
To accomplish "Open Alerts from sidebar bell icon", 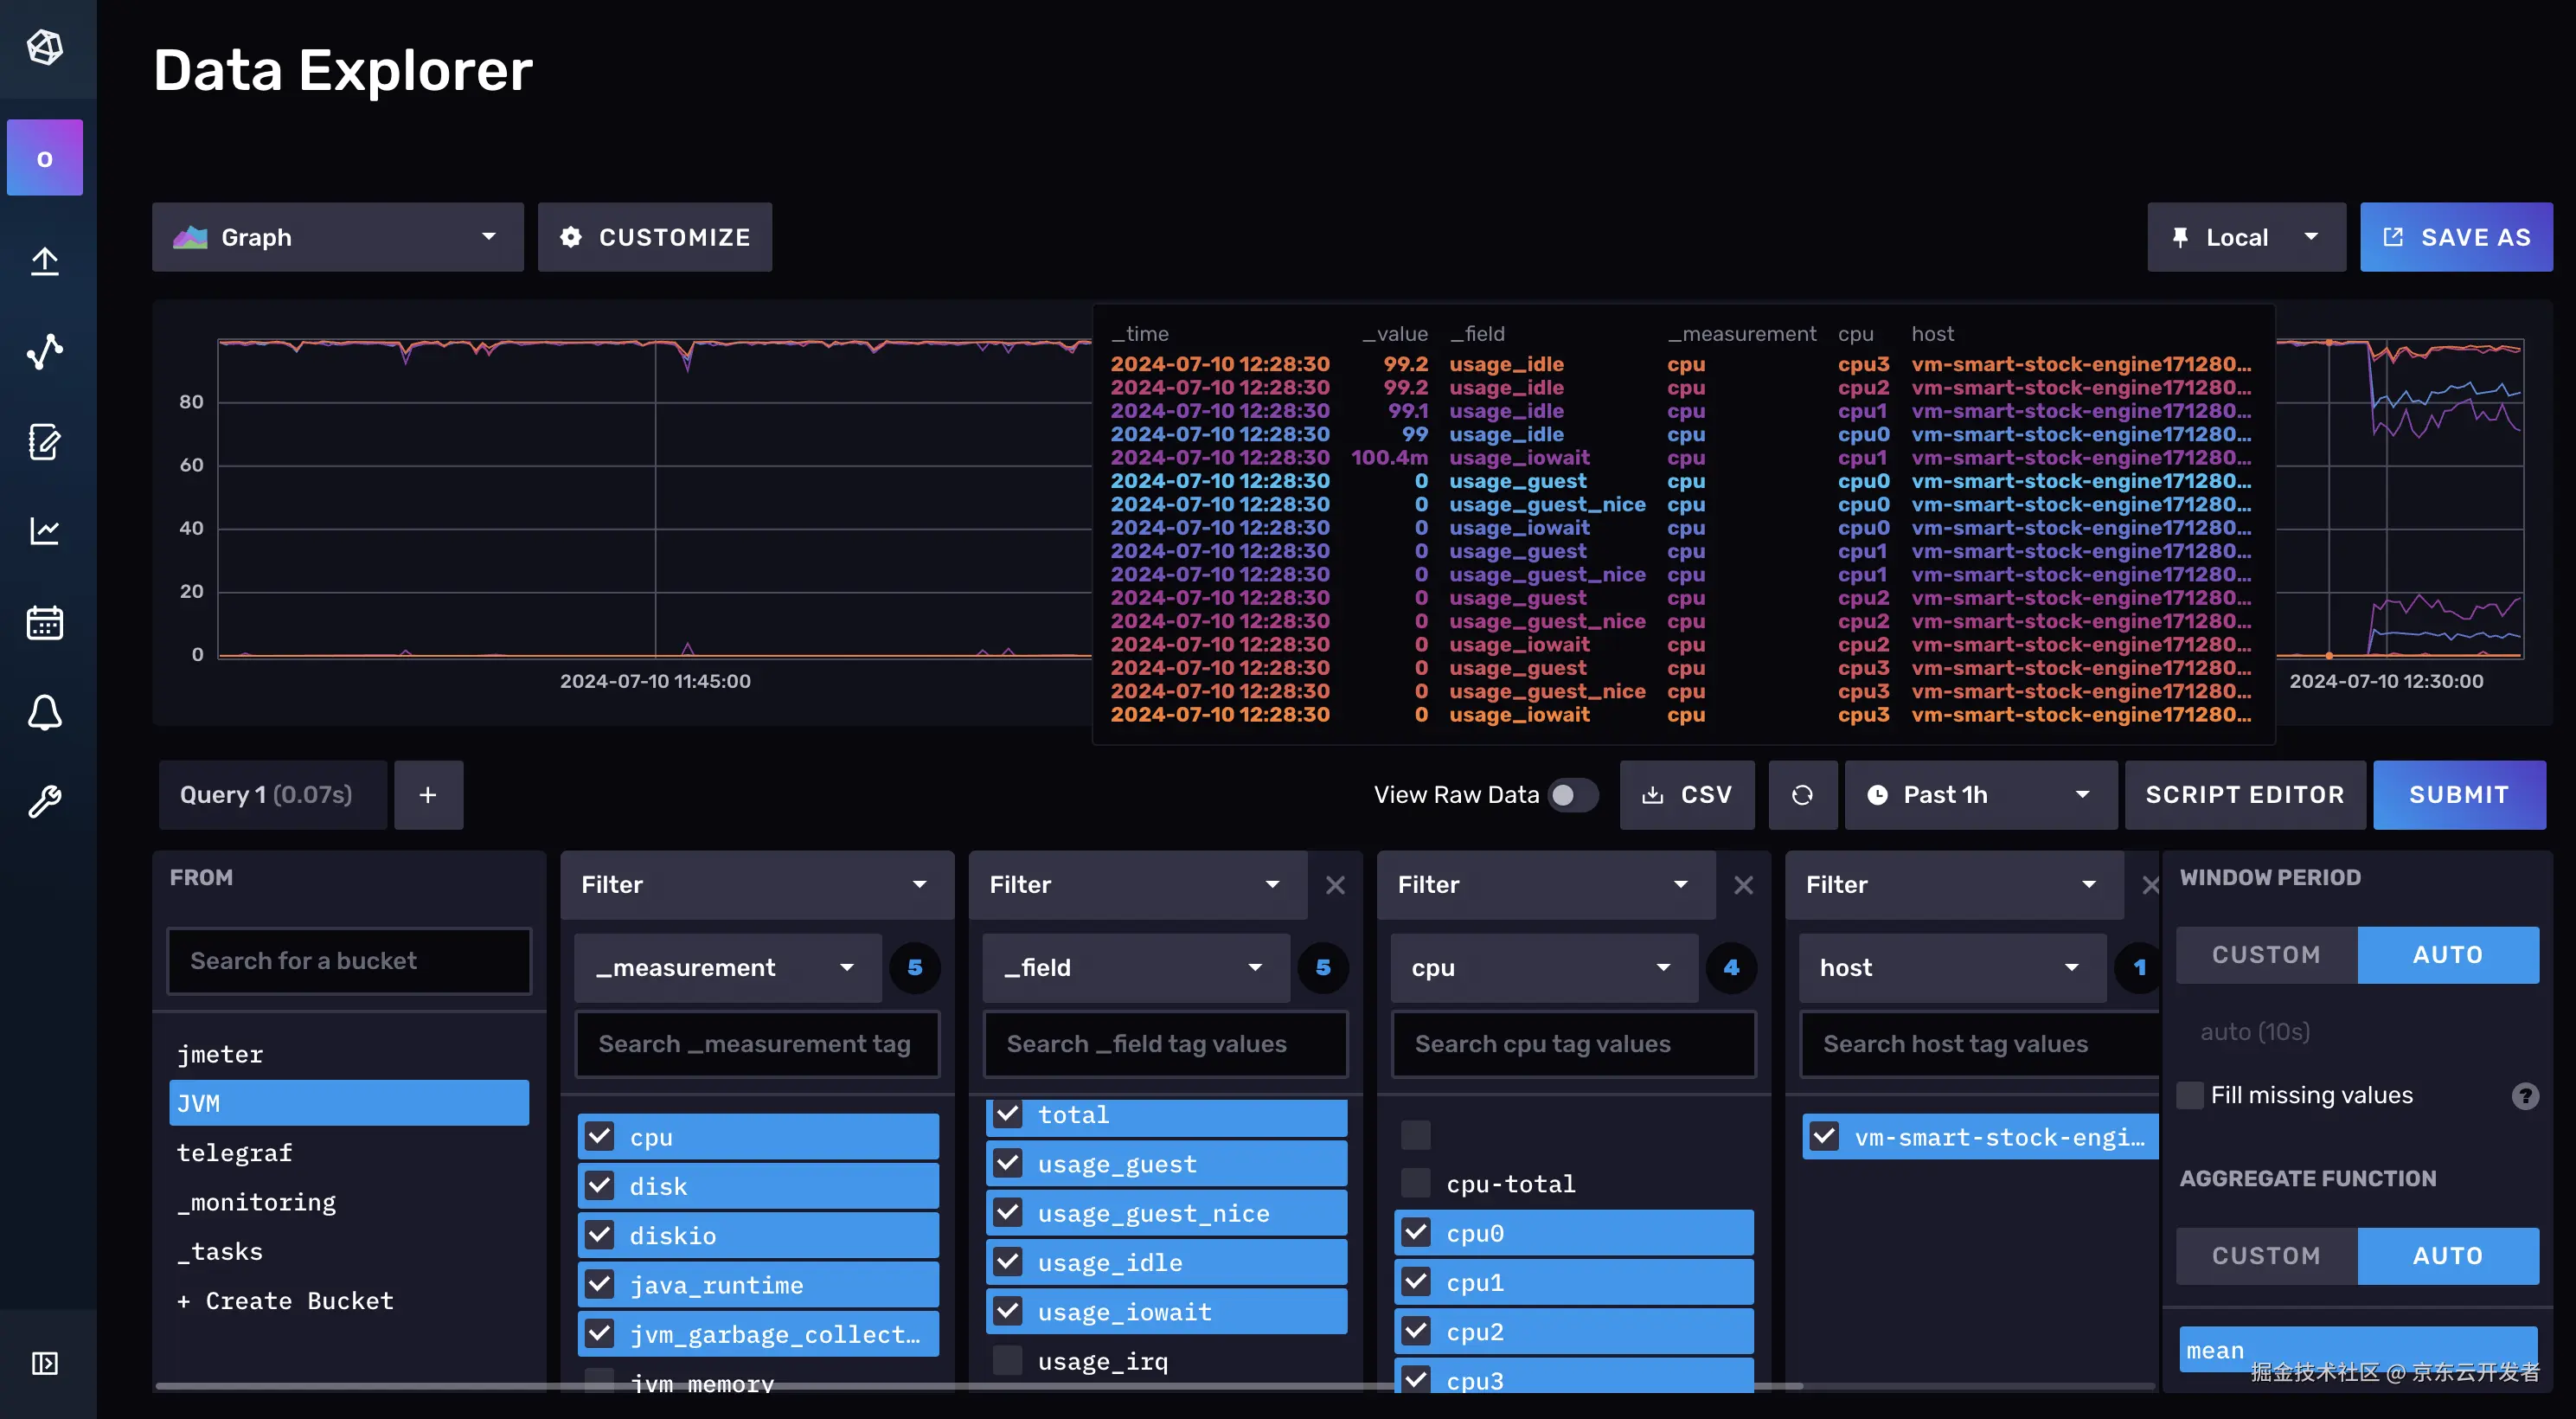I will coord(45,712).
